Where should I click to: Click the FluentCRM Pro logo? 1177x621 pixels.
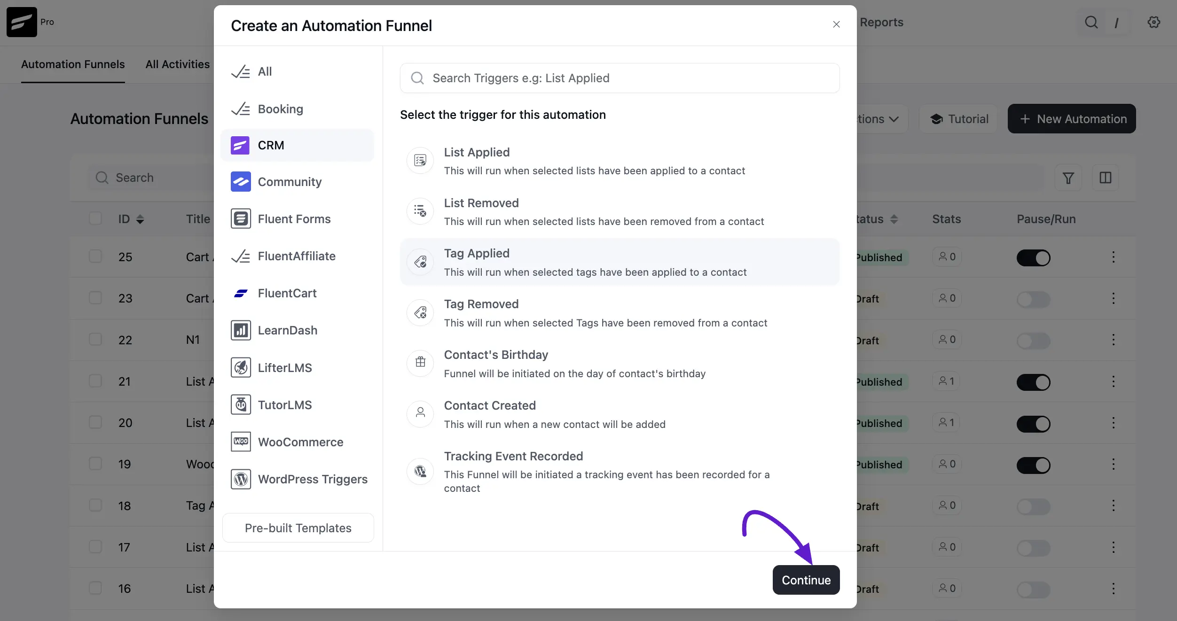[22, 22]
